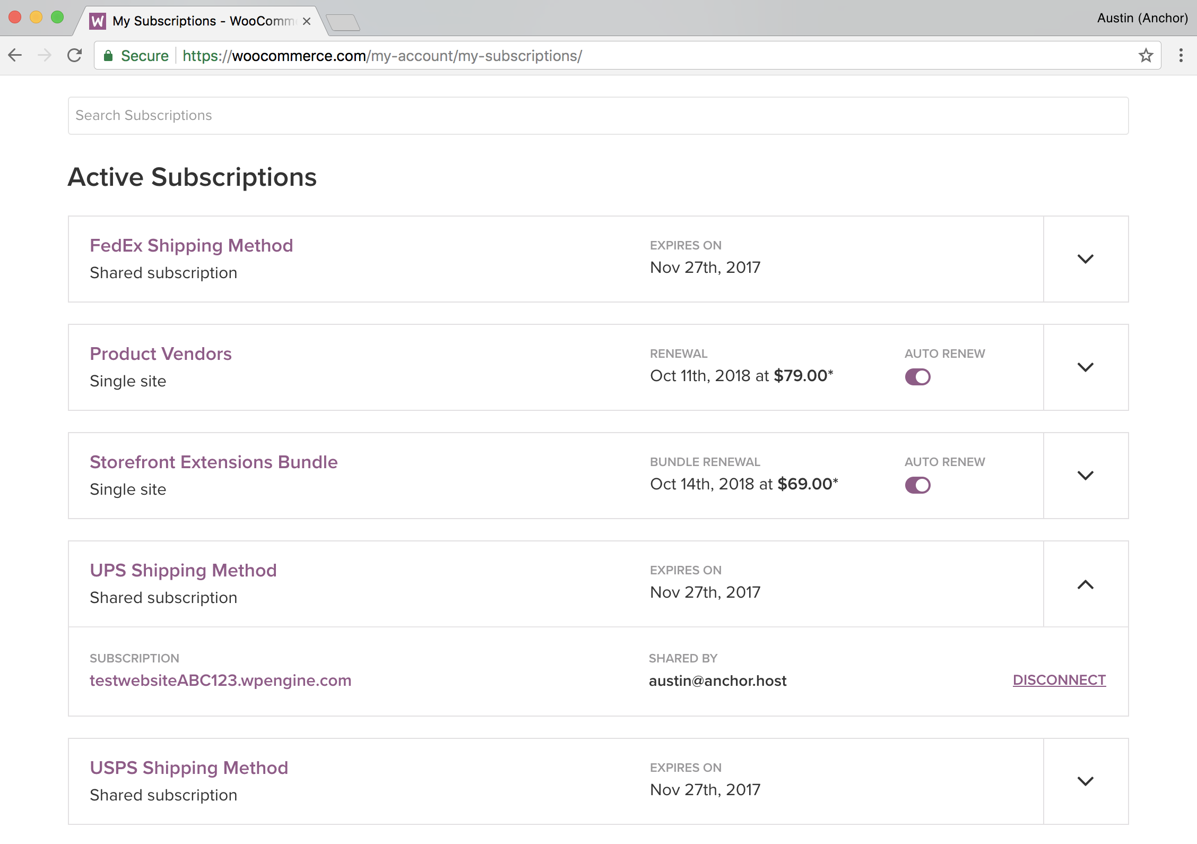The width and height of the screenshot is (1197, 844).
Task: Visit testwebsiteABC123.wpengine.com link
Action: pos(220,681)
